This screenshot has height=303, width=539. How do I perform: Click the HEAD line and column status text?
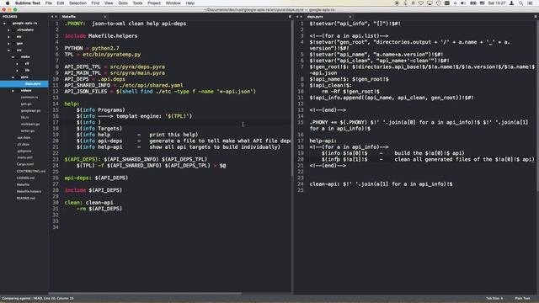click(38, 298)
